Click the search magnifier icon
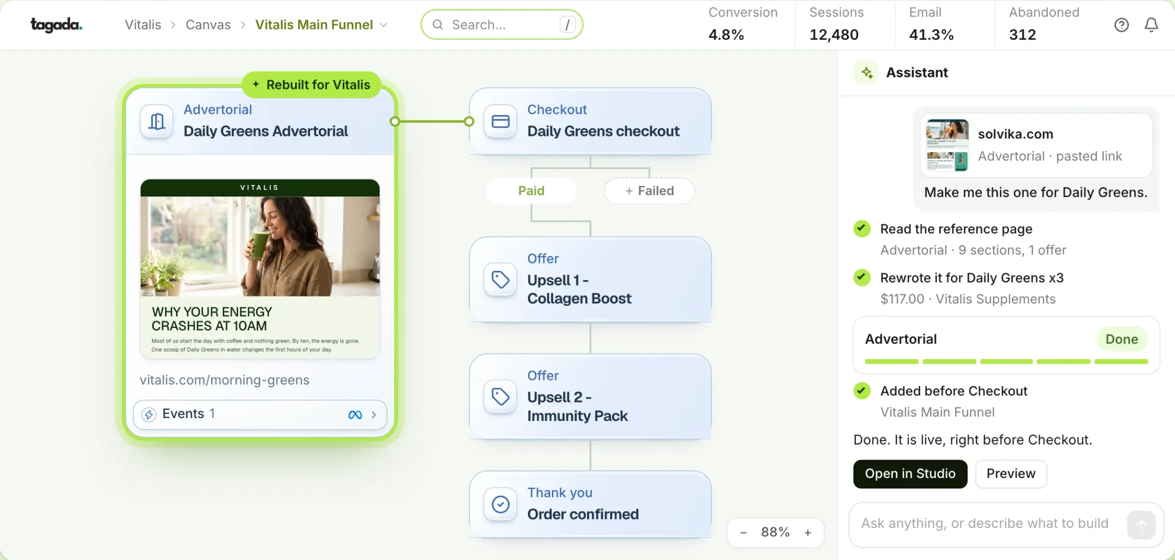This screenshot has width=1175, height=560. click(438, 24)
